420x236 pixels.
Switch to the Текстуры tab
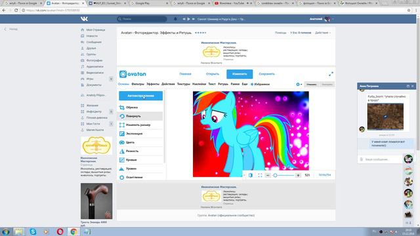click(x=183, y=84)
